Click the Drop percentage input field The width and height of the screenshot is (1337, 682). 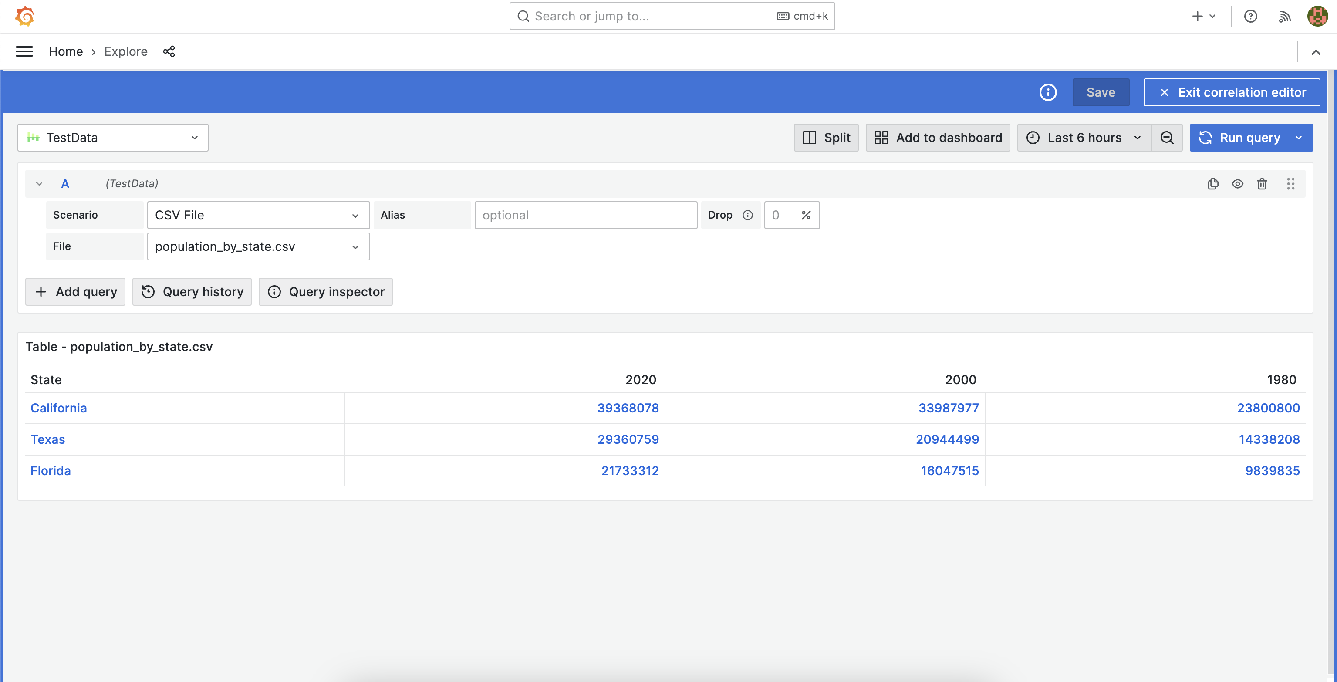point(779,215)
